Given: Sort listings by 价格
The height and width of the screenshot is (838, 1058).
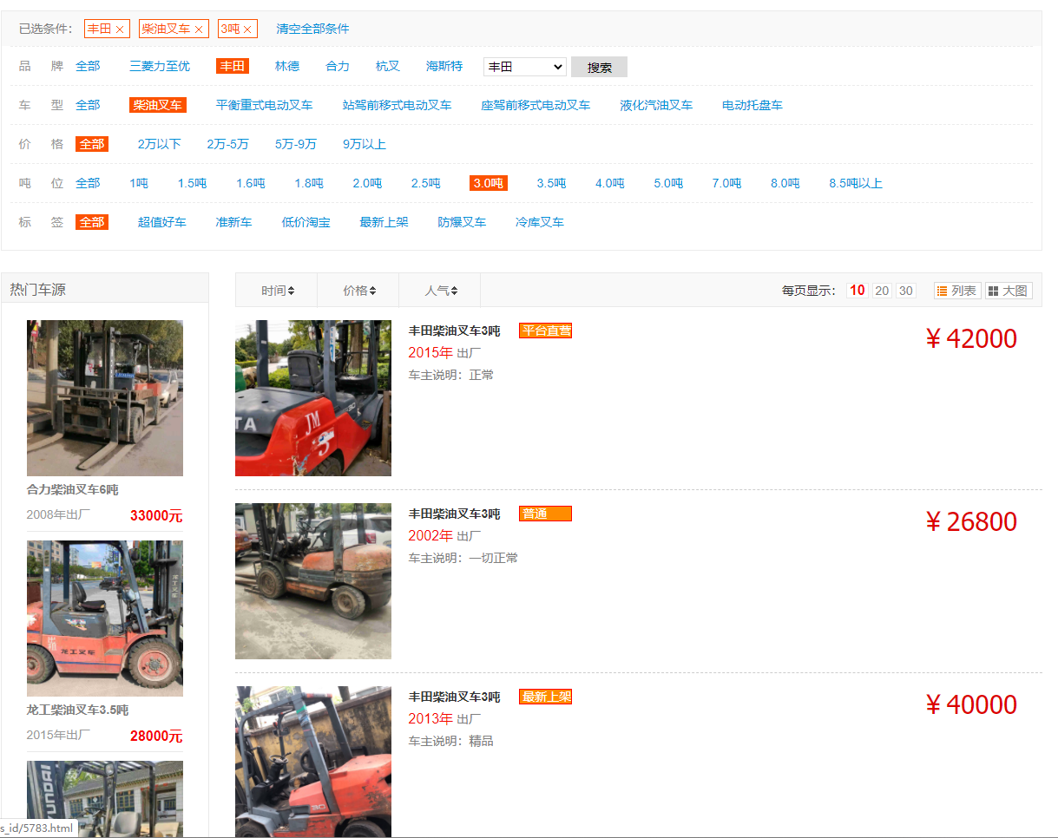Looking at the screenshot, I should tap(358, 291).
